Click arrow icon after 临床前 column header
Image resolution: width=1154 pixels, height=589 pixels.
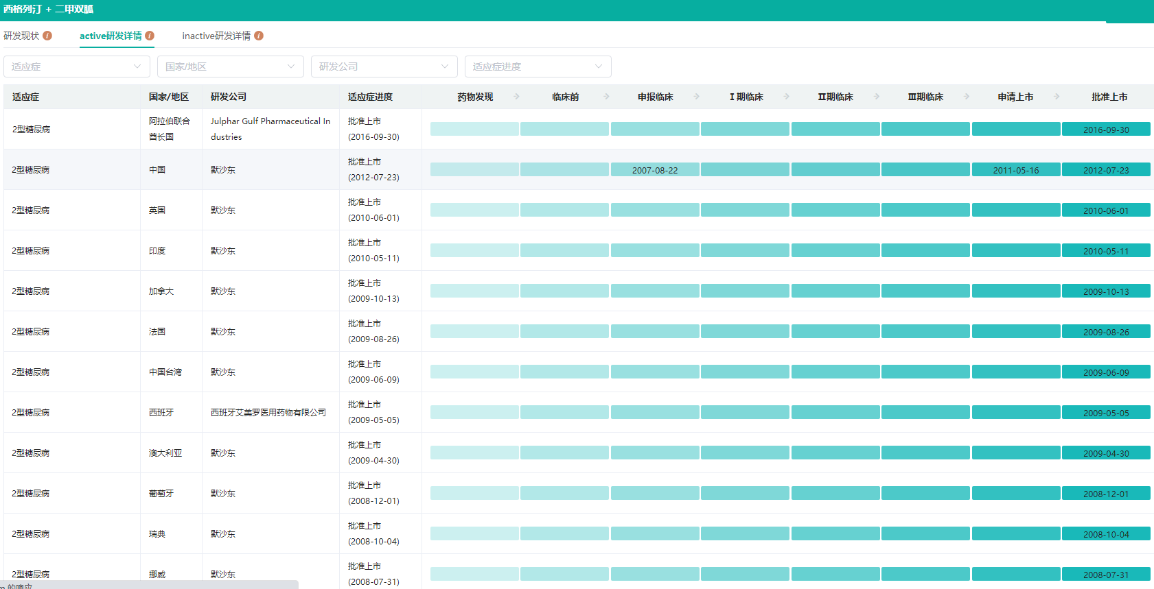coord(606,97)
